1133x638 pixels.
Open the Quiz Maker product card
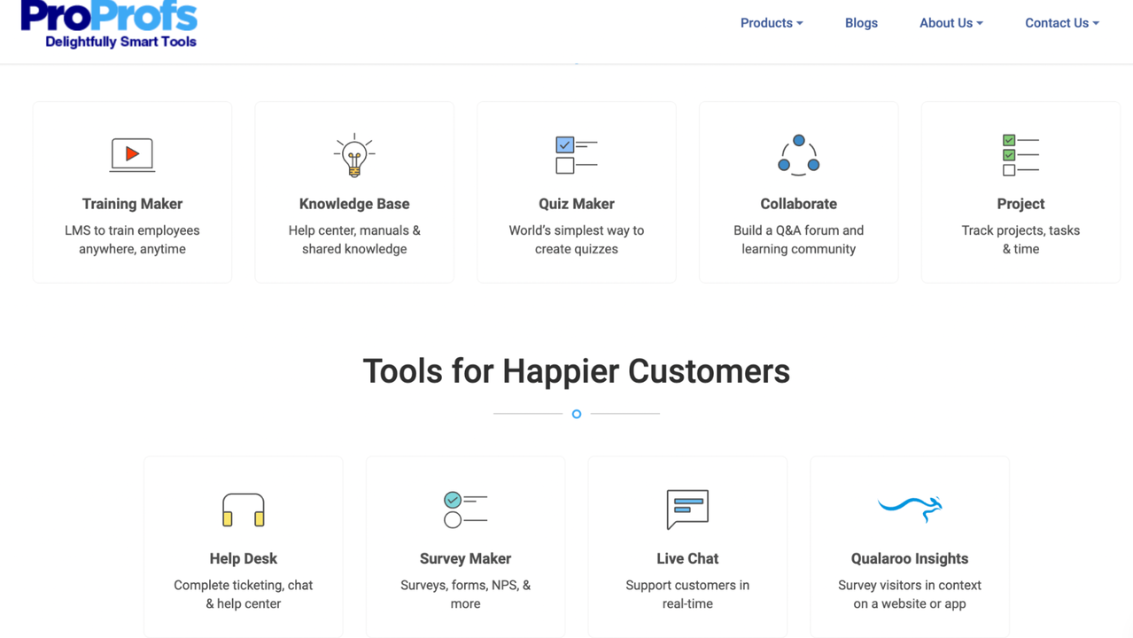click(577, 191)
